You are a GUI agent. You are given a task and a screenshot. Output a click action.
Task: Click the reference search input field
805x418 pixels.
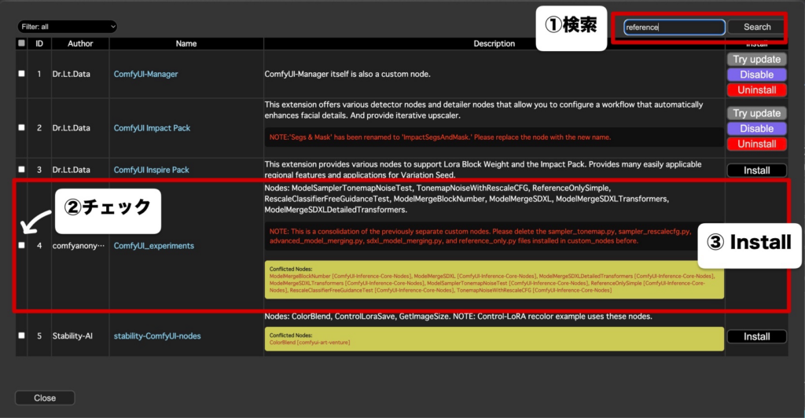click(x=674, y=27)
